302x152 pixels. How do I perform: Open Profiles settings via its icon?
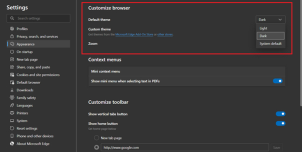pyautogui.click(x=12, y=28)
